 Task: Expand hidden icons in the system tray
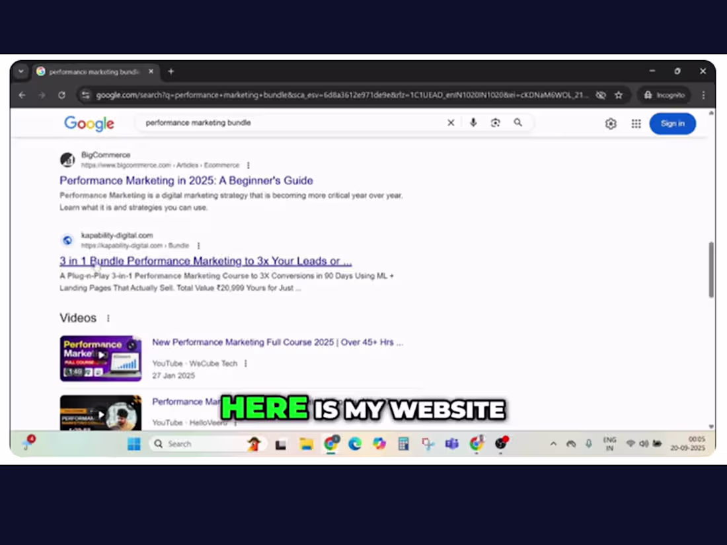tap(553, 443)
